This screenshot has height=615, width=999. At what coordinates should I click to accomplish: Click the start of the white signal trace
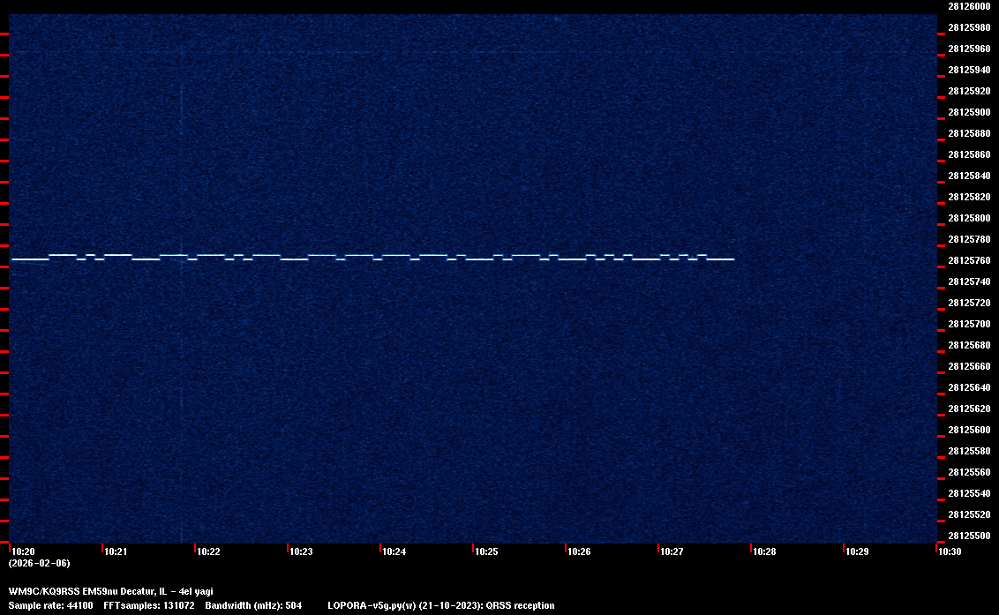13,259
